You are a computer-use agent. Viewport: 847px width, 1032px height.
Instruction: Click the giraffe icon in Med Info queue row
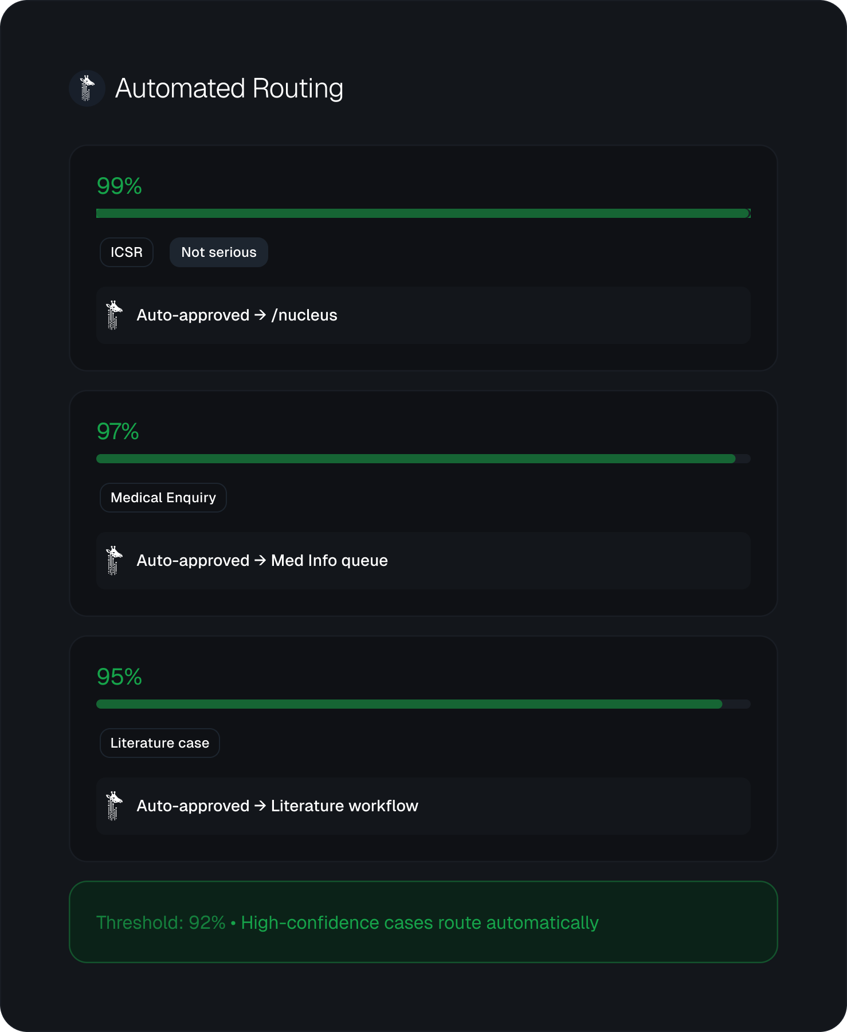click(x=114, y=560)
